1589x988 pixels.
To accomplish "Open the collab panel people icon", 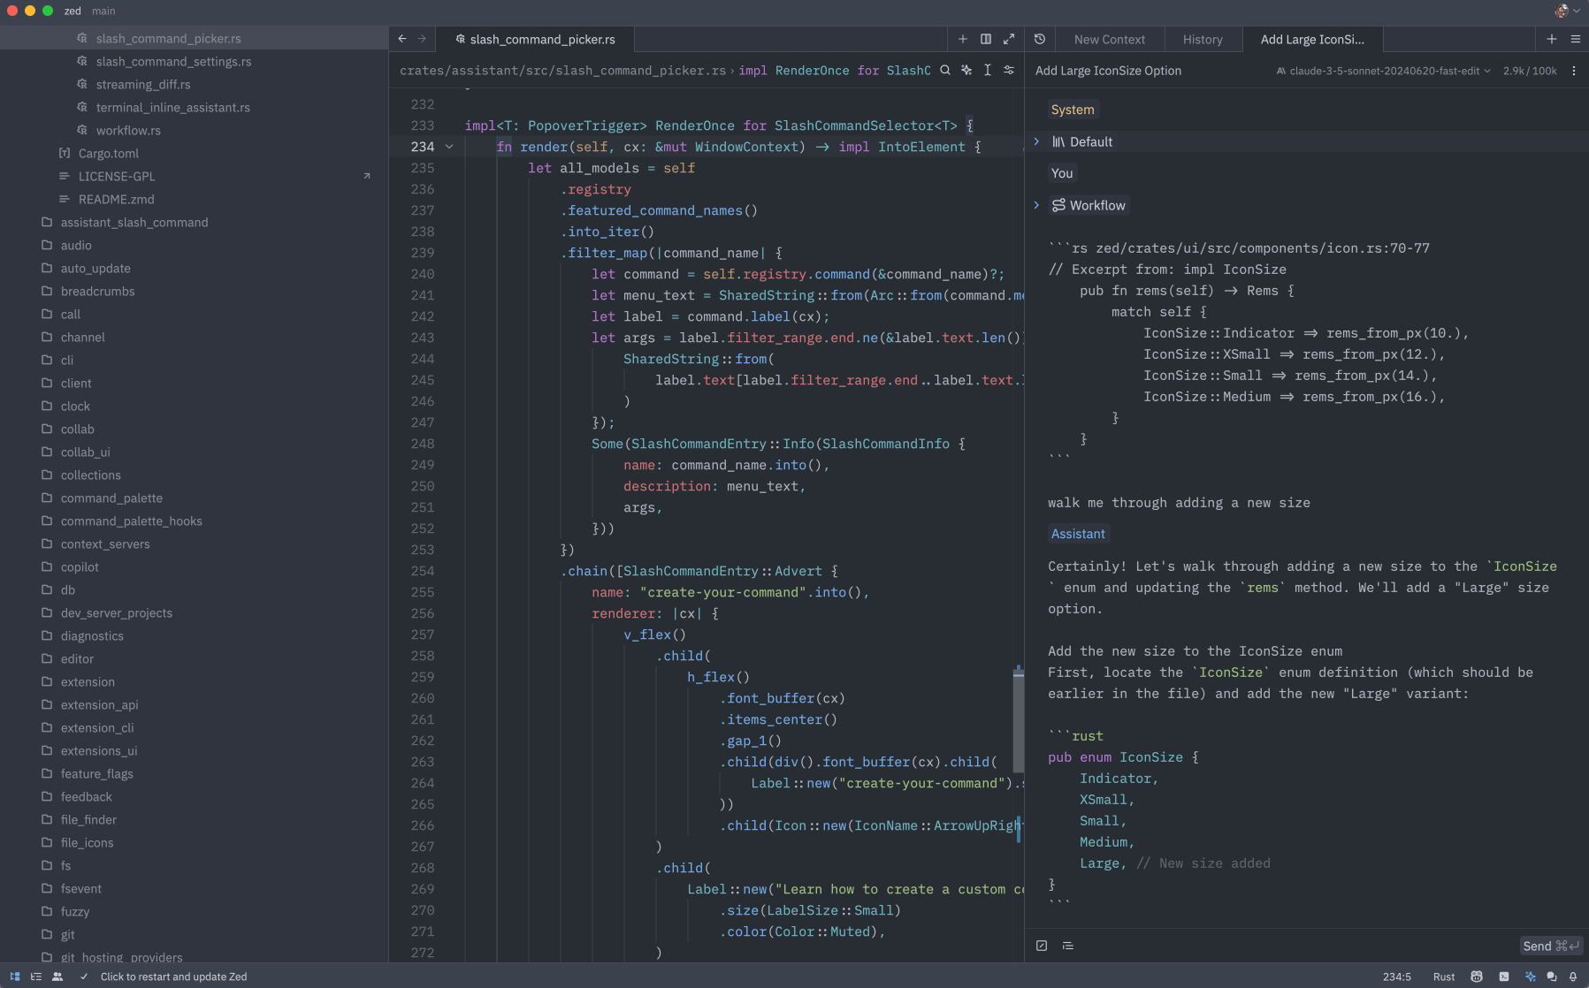I will click(57, 977).
